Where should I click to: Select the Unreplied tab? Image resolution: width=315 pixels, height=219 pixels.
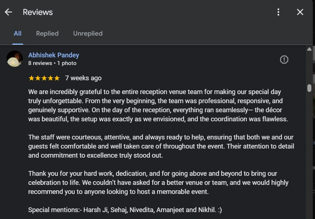pyautogui.click(x=88, y=33)
